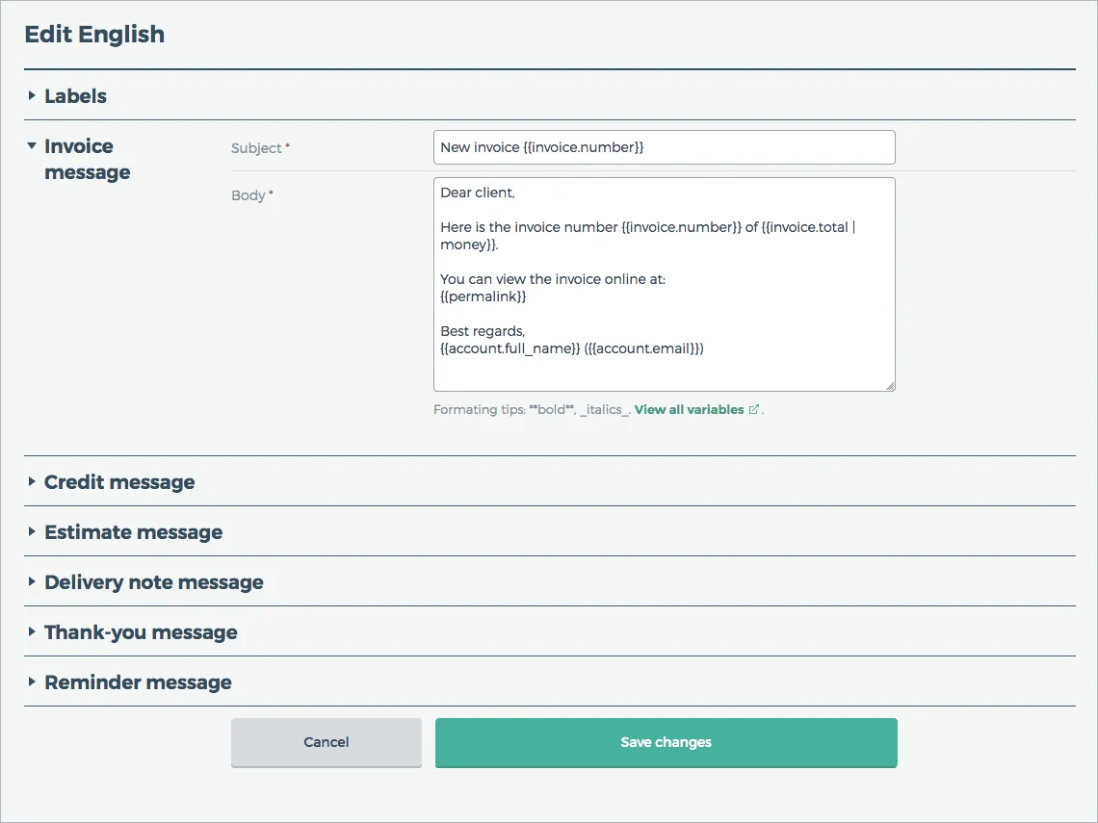Click the triangle before Thank-you message
Image resolution: width=1098 pixels, height=823 pixels.
point(32,631)
